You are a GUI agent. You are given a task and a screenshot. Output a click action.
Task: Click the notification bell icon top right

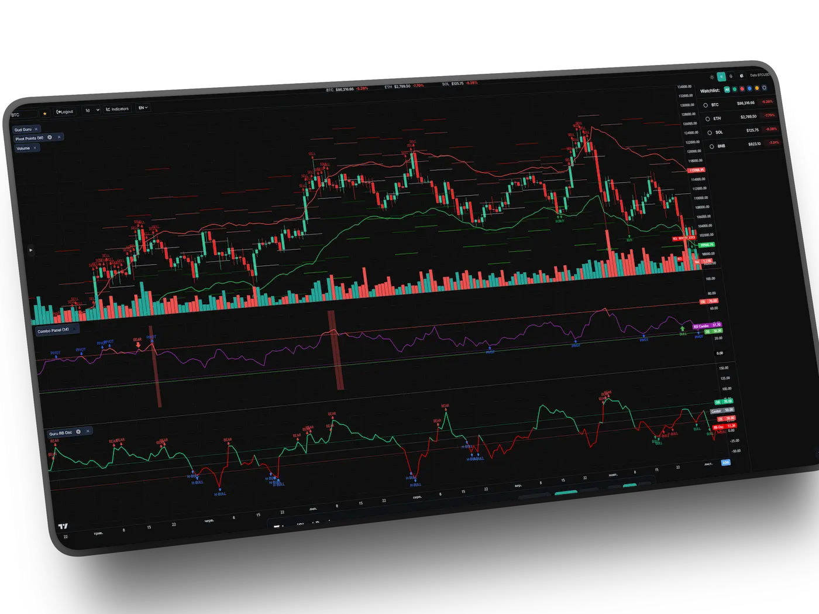pyautogui.click(x=731, y=76)
